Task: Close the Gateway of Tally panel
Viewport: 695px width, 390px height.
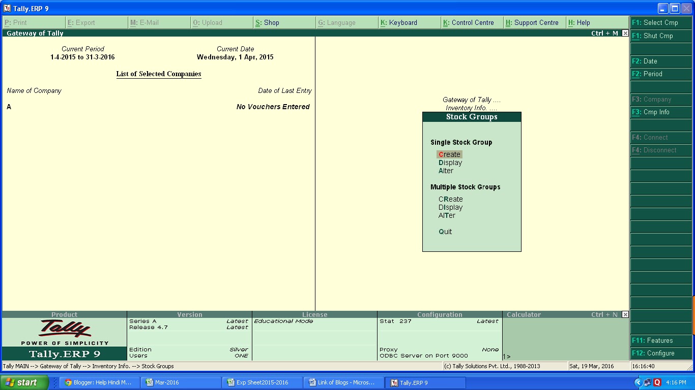Action: pos(625,33)
